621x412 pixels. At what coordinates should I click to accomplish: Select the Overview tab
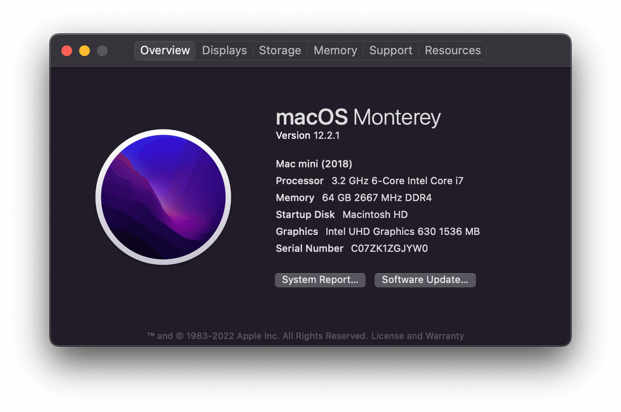point(165,51)
